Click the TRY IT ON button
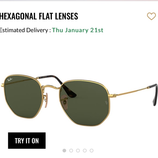 point(27,141)
